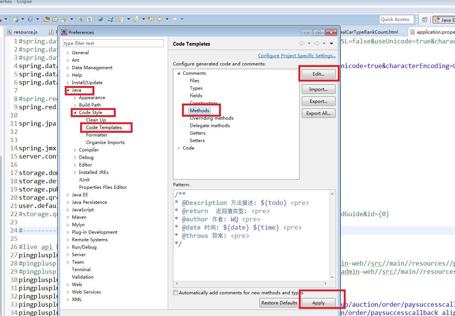This screenshot has width=455, height=316.
Task: Expand the Web Services preferences node
Action: [68, 292]
